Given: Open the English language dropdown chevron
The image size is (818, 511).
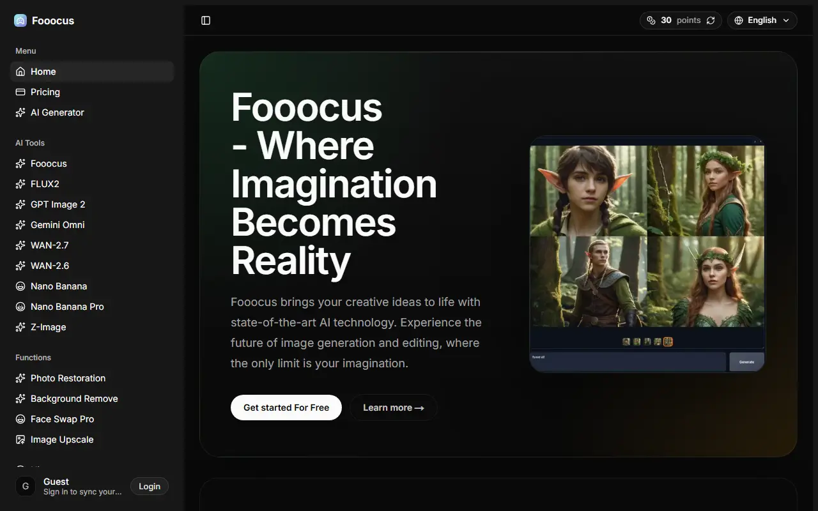Looking at the screenshot, I should (786, 20).
